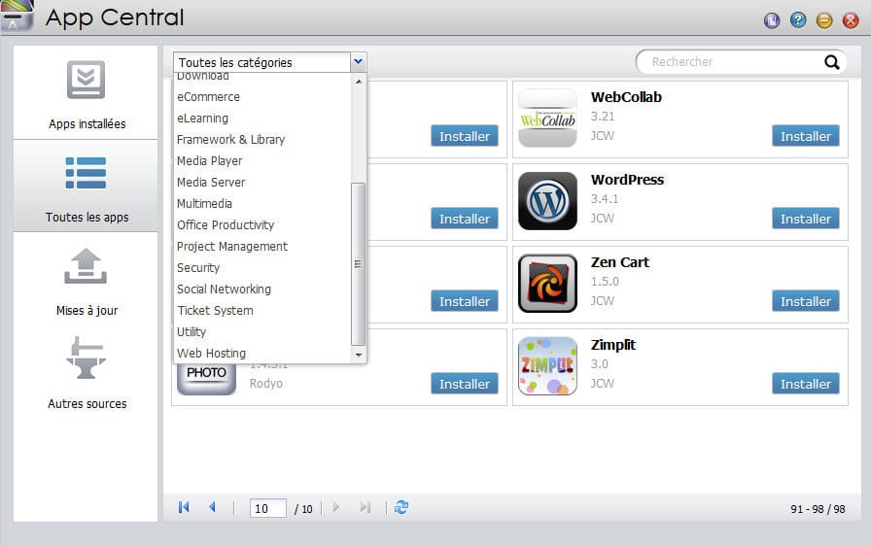Click the page number input field
Image resolution: width=871 pixels, height=545 pixels.
click(x=267, y=508)
